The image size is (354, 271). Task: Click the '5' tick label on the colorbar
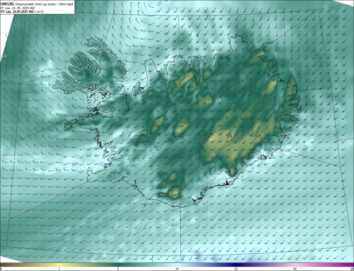click(x=118, y=269)
